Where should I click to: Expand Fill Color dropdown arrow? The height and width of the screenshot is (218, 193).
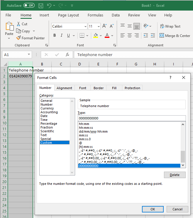101,36
